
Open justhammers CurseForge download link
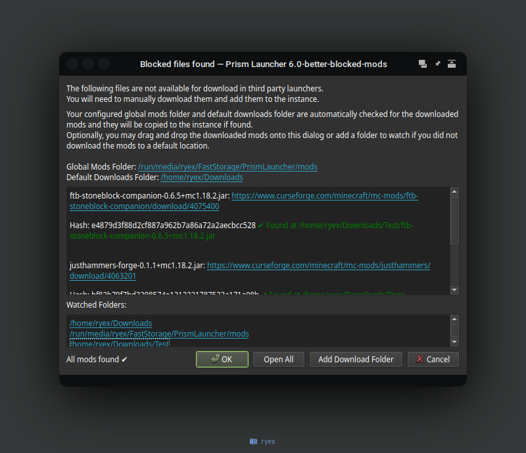[250, 271]
